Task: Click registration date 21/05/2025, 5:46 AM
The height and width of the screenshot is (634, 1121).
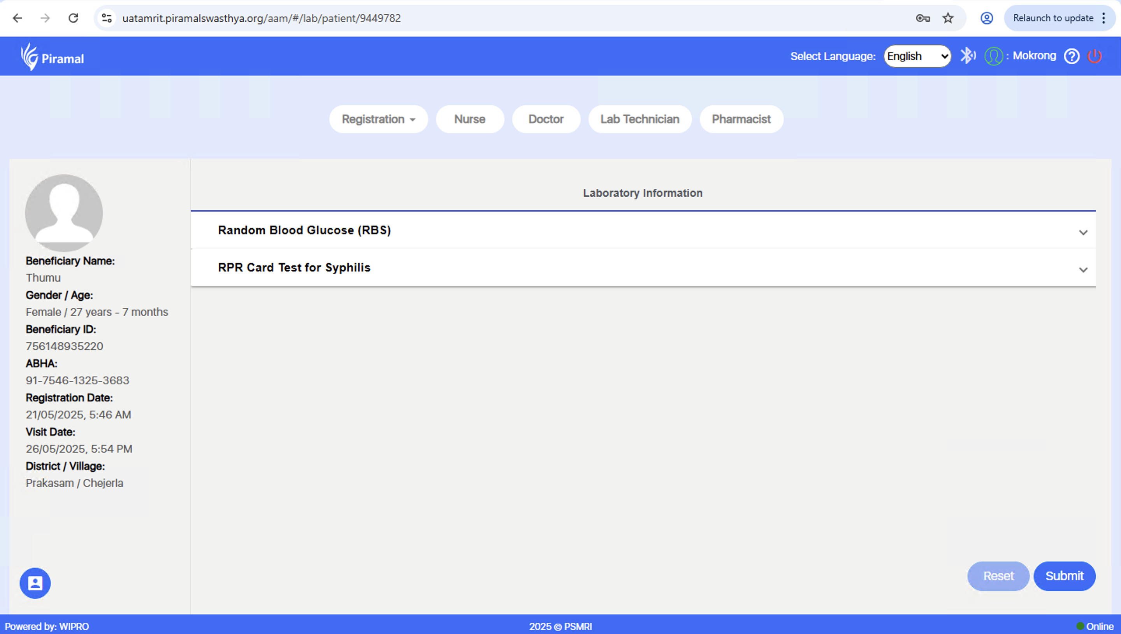Action: coord(78,415)
